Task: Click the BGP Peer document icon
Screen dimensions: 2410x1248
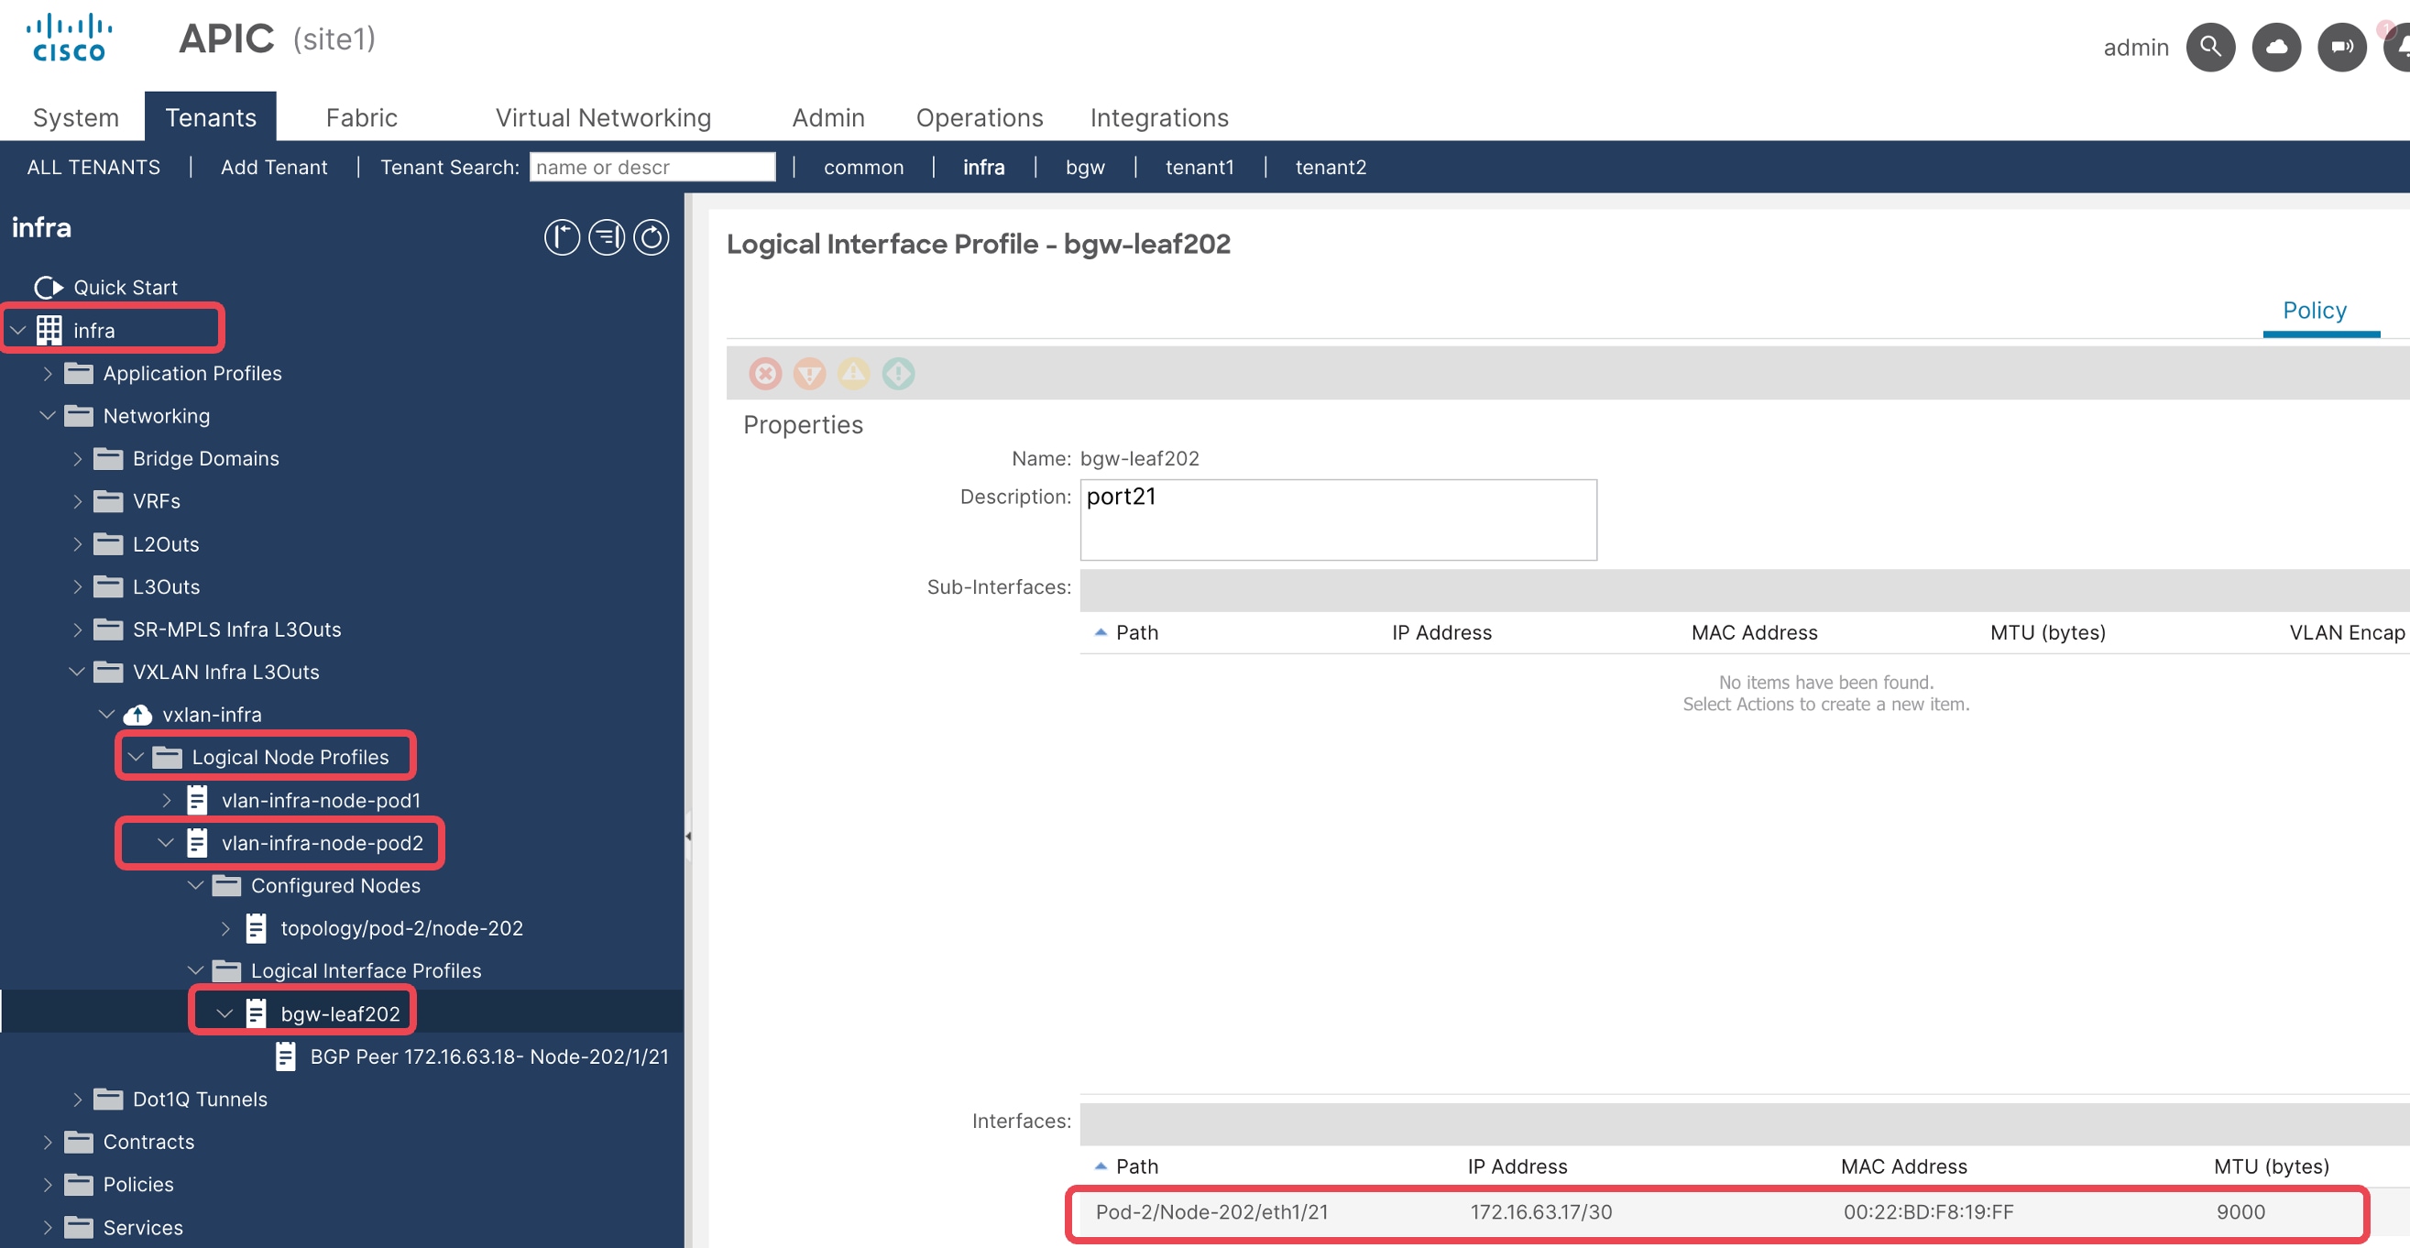Action: click(286, 1056)
